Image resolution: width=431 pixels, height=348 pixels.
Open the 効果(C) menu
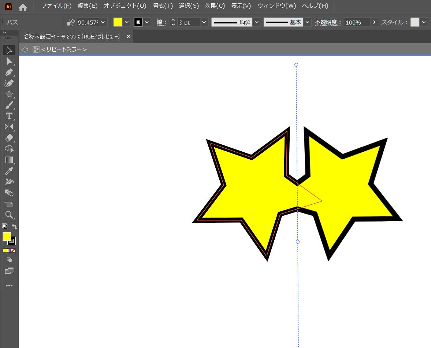tap(215, 6)
